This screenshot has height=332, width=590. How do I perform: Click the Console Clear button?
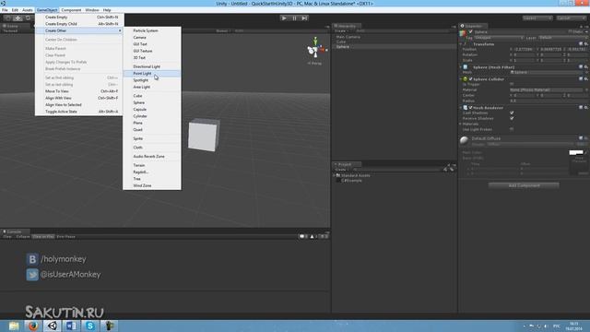tap(7, 237)
